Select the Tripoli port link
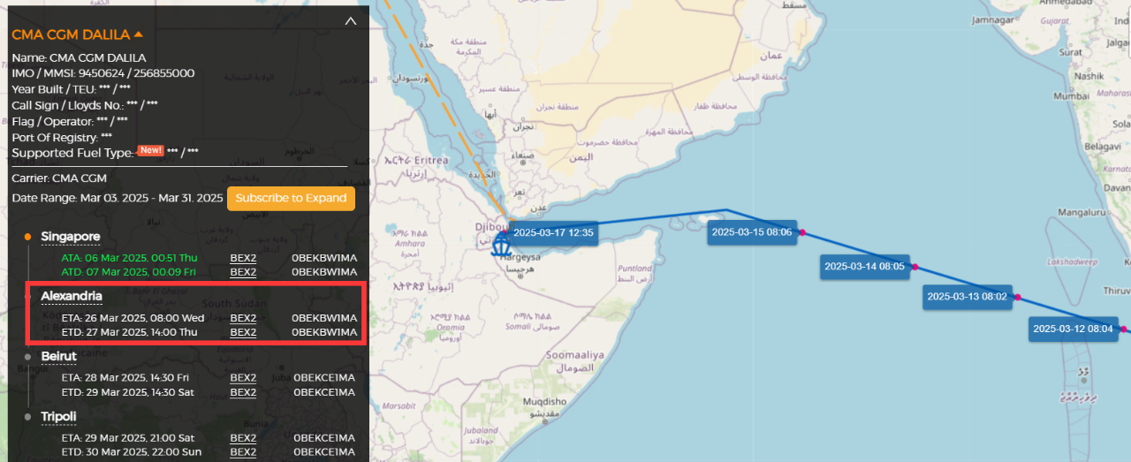Viewport: 1131px width, 462px height. coord(59,416)
